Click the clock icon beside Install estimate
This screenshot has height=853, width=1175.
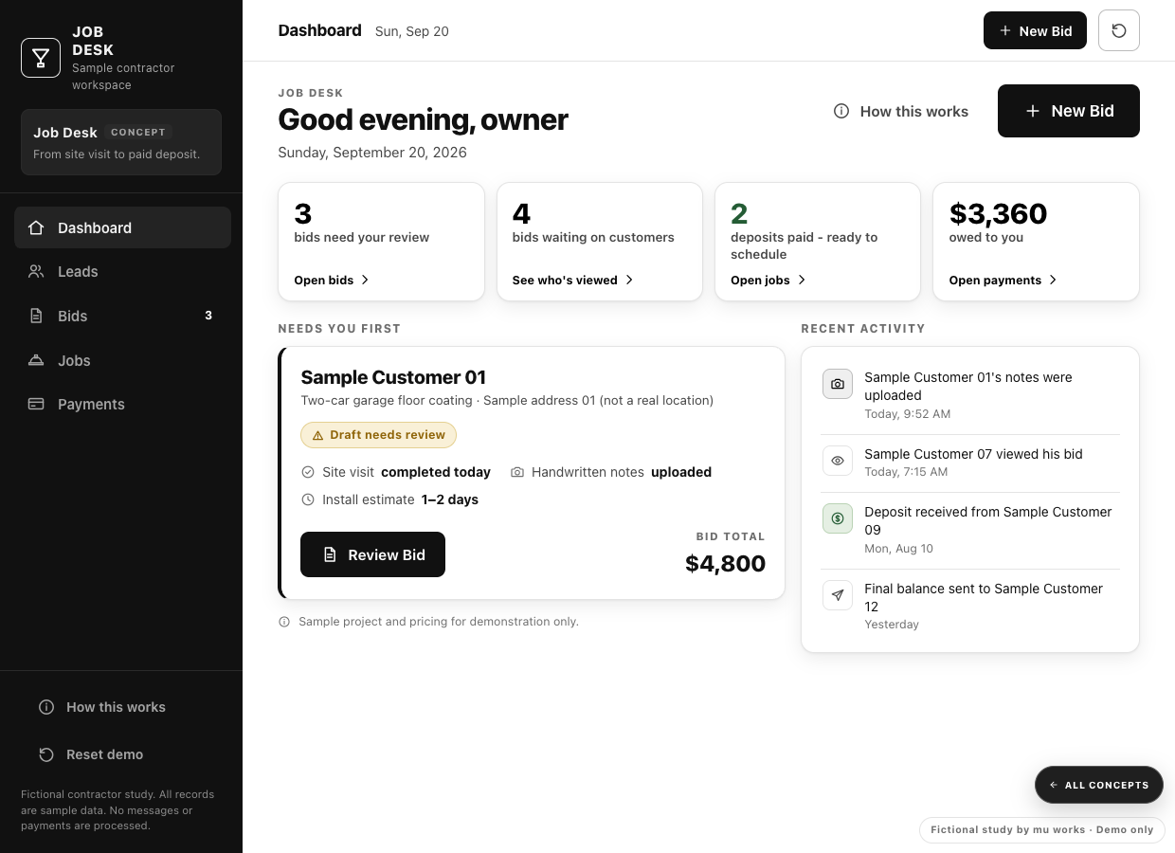pyautogui.click(x=308, y=499)
